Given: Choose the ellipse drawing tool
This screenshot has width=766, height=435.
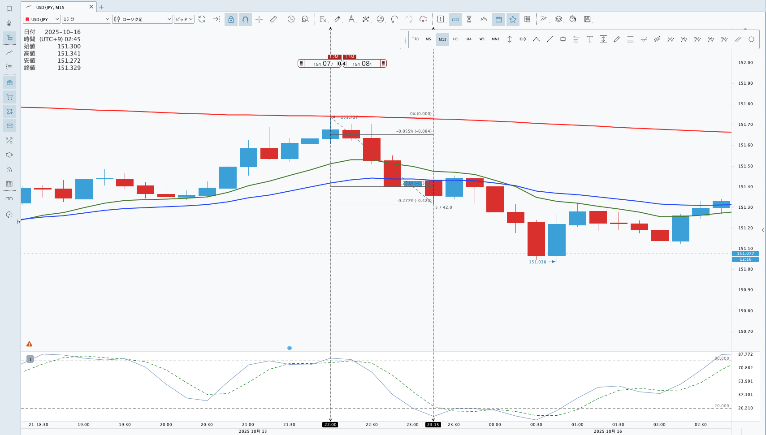Looking at the screenshot, I should 751,39.
